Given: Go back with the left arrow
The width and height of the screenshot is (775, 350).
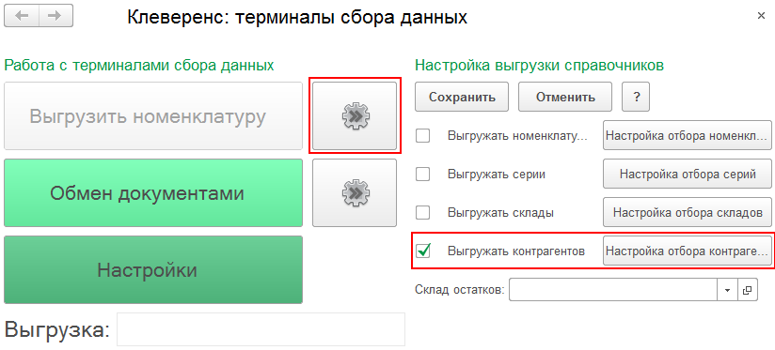Looking at the screenshot, I should [22, 16].
